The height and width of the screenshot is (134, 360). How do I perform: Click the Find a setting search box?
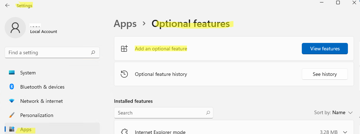click(52, 52)
